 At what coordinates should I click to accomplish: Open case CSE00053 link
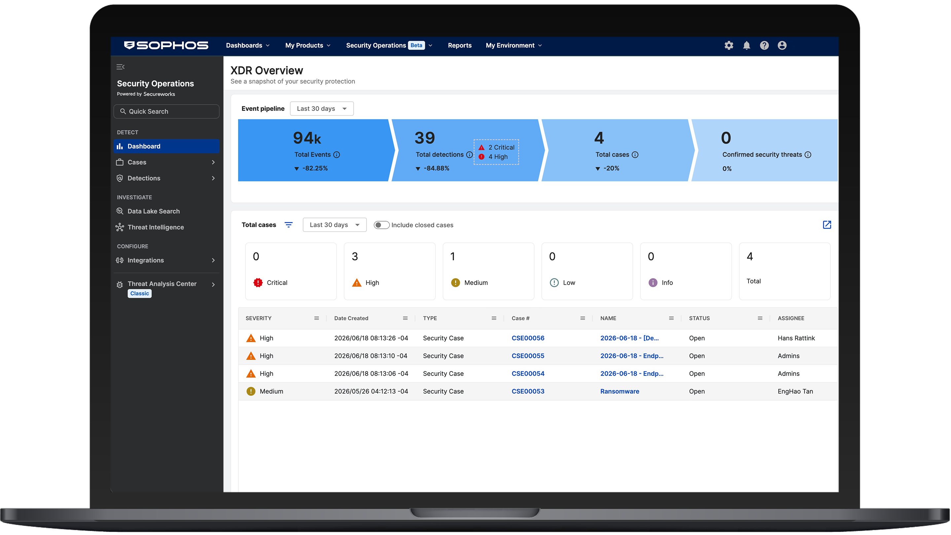click(x=528, y=391)
